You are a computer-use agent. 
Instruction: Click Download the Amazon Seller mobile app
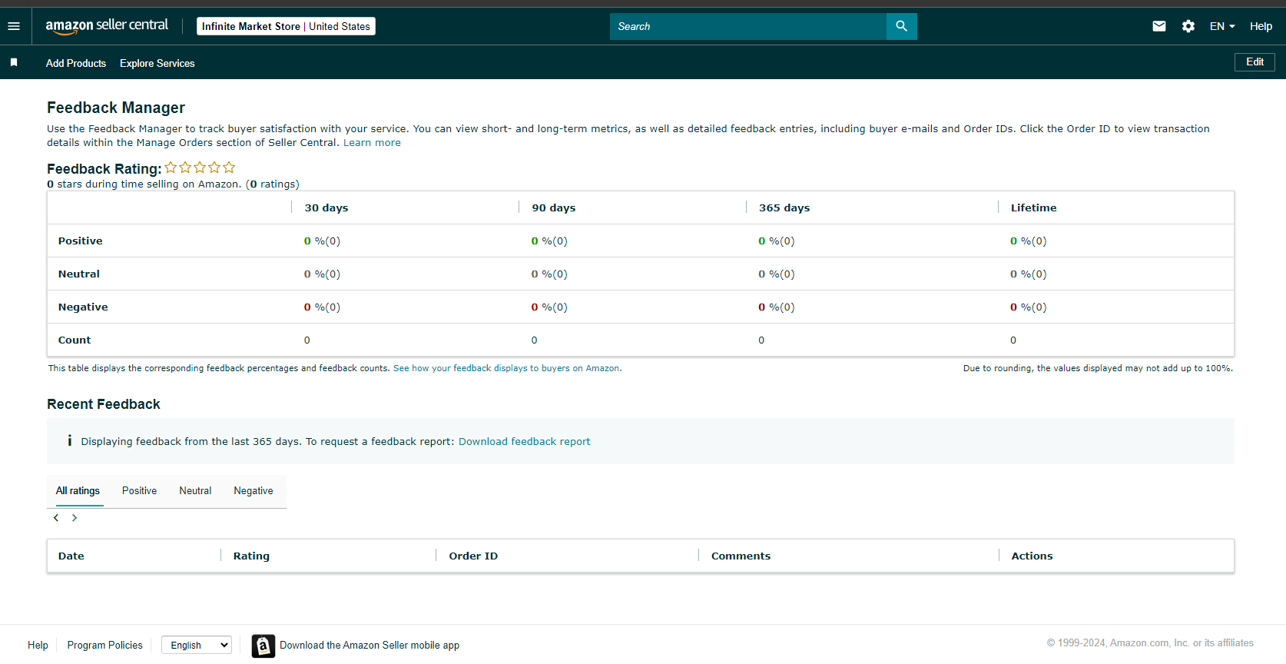pos(370,646)
